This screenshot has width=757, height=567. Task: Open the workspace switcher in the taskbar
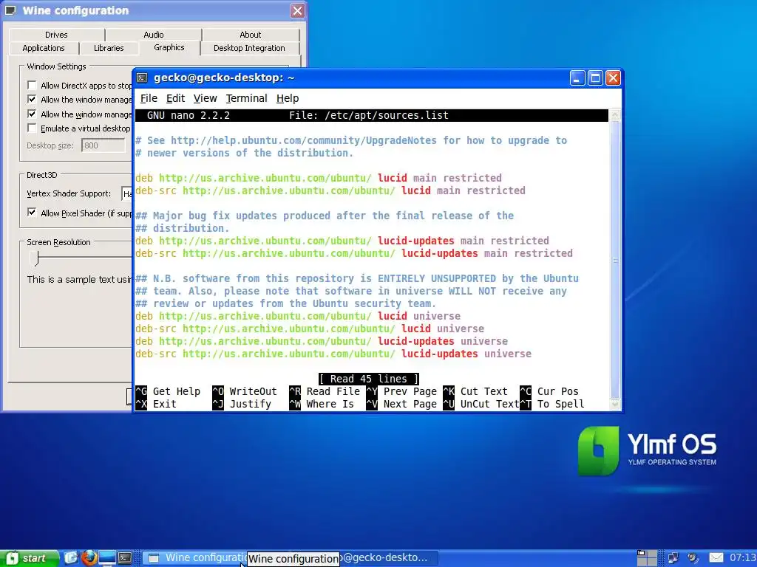coord(647,558)
